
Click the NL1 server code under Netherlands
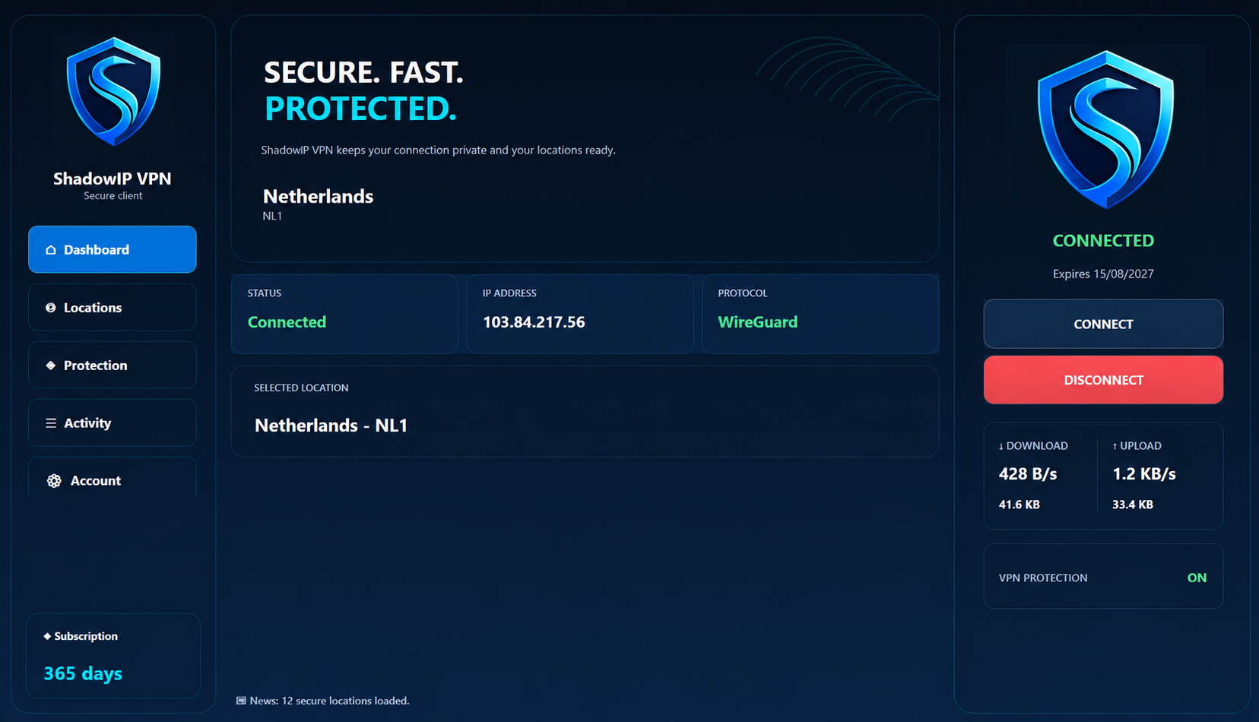click(x=272, y=216)
